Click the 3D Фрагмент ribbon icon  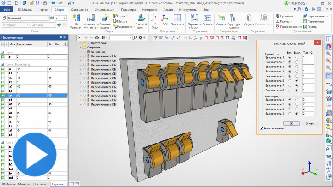tap(77, 18)
